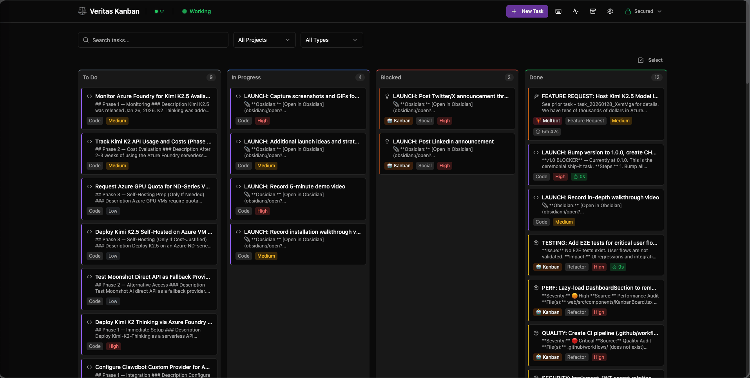Open keyboard shortcuts icon in header

(x=558, y=11)
